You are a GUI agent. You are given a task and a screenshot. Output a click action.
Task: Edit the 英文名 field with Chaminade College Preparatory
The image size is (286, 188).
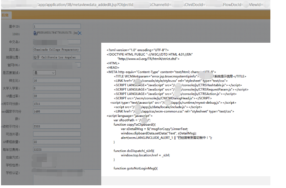pos(57,50)
